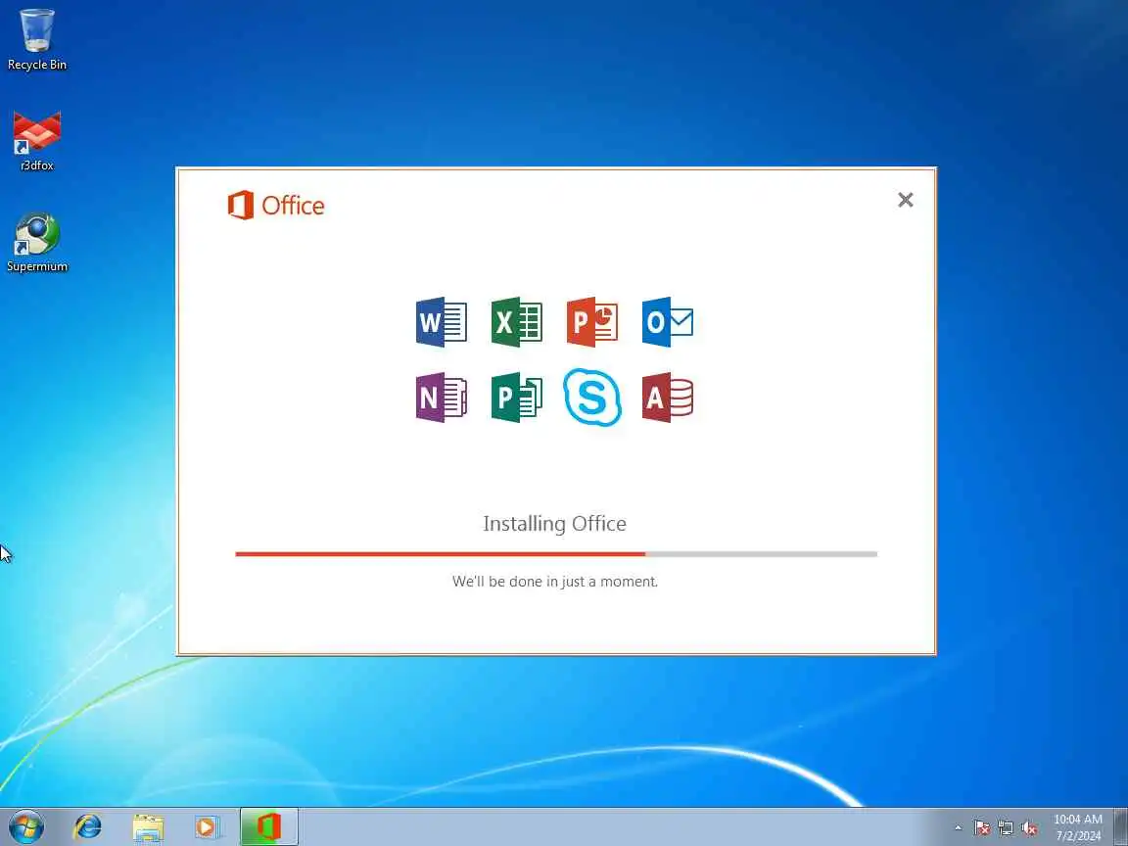
Task: Click the Skype icon in the installer
Action: [592, 398]
